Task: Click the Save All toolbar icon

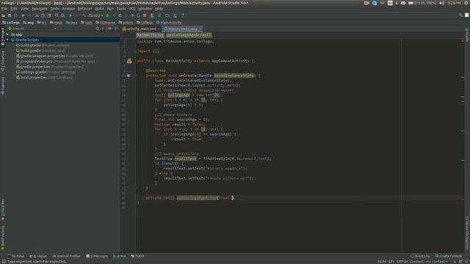Action: (x=10, y=15)
